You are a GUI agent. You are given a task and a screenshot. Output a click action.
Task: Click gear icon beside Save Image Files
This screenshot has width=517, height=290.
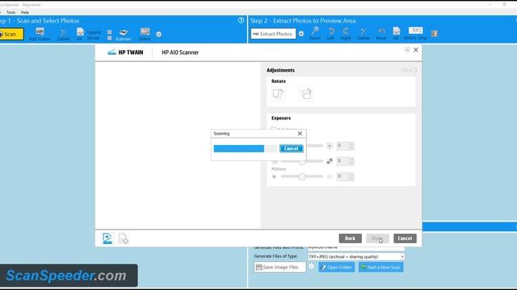[312, 267]
